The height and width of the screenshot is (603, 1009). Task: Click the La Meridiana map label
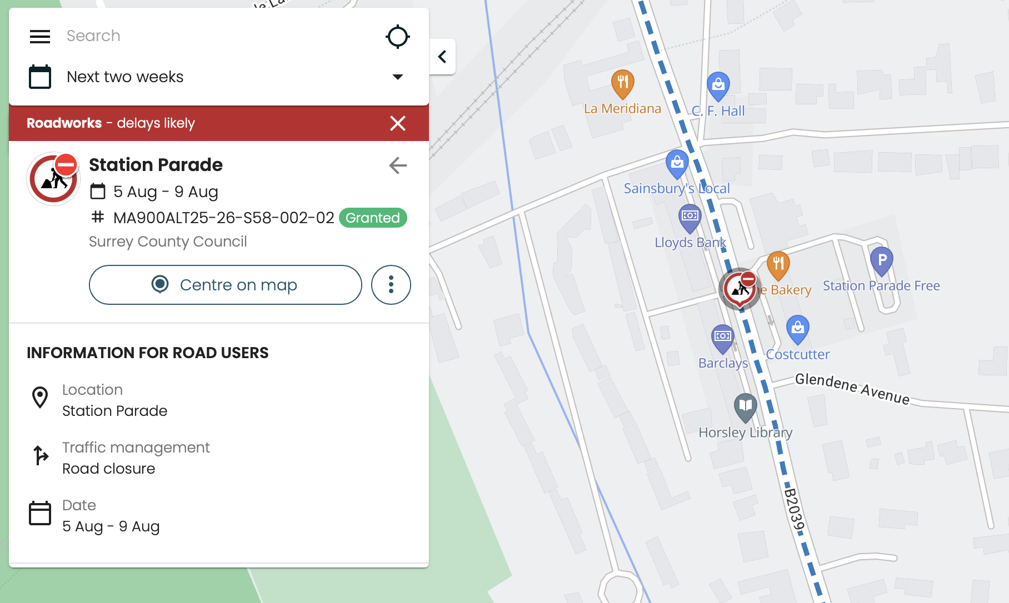pyautogui.click(x=622, y=109)
